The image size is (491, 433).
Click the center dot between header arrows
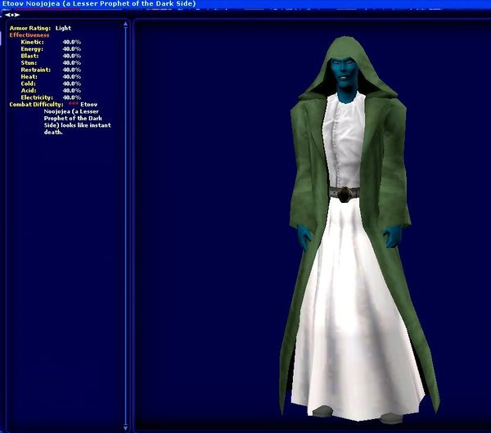(x=11, y=15)
